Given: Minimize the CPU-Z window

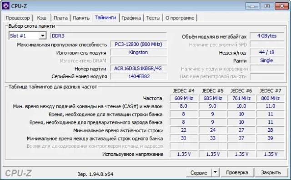Looking at the screenshot, I should 252,6.
